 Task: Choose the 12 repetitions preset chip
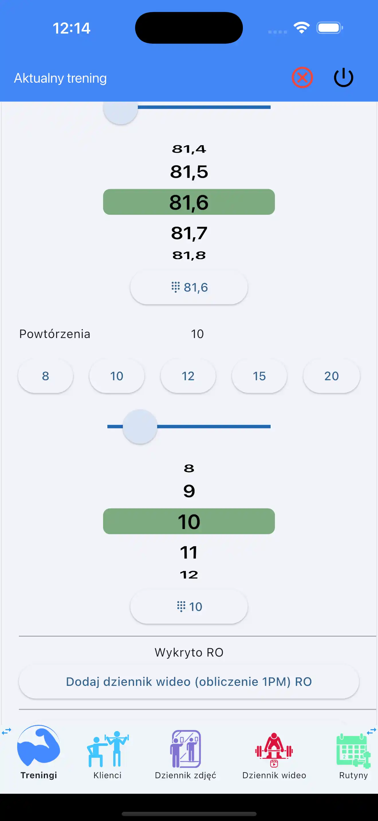(x=188, y=376)
